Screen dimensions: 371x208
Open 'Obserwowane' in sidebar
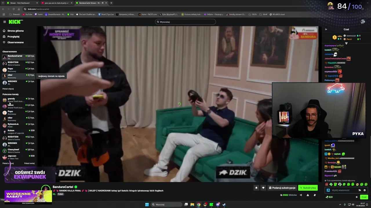(15, 42)
